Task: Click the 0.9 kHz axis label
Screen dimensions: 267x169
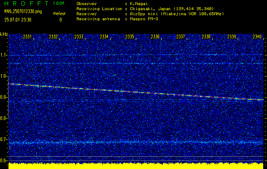Action: (x=3, y=97)
